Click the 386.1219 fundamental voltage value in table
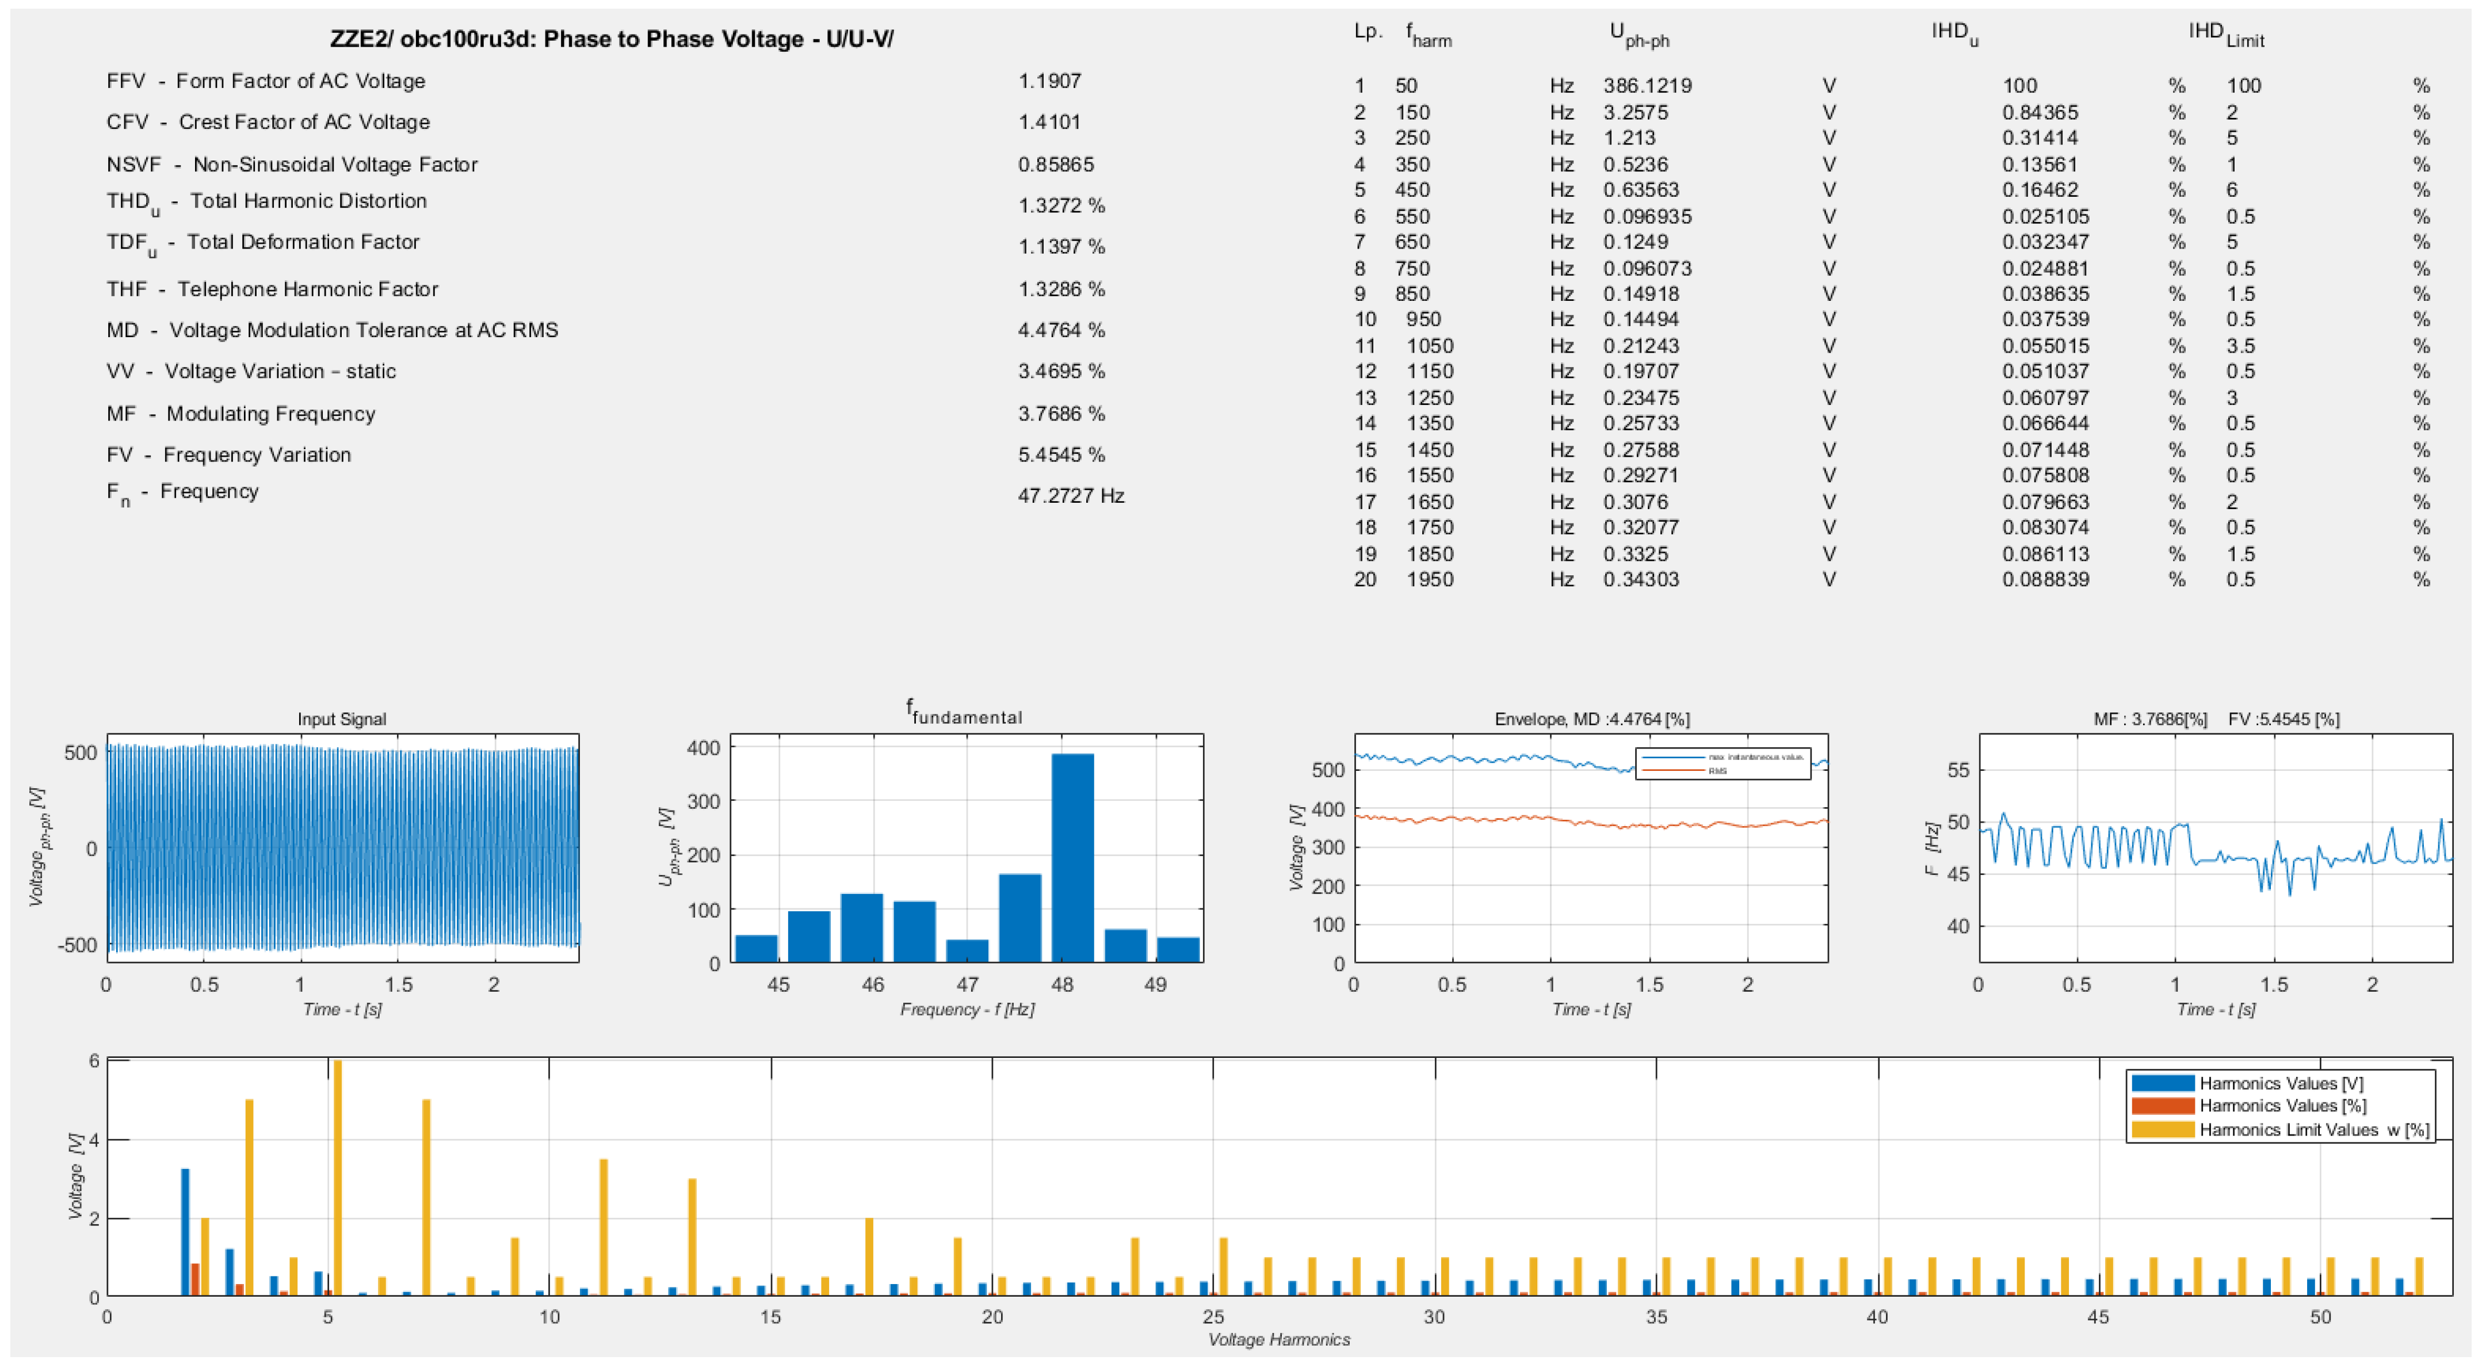Viewport: 2482px width, 1364px height. 1647,86
